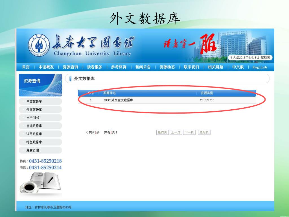Open 相关链接 in the navigation bar

(216, 67)
